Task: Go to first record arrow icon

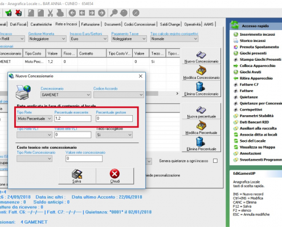Action: click(72, 13)
